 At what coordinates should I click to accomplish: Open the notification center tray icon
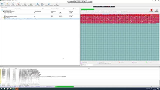point(158,89)
